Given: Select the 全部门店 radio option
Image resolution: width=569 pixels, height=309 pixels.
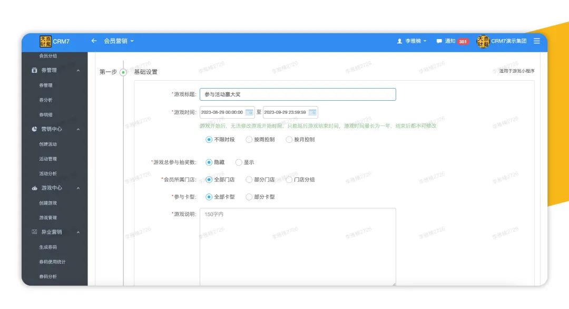Looking at the screenshot, I should (x=209, y=179).
